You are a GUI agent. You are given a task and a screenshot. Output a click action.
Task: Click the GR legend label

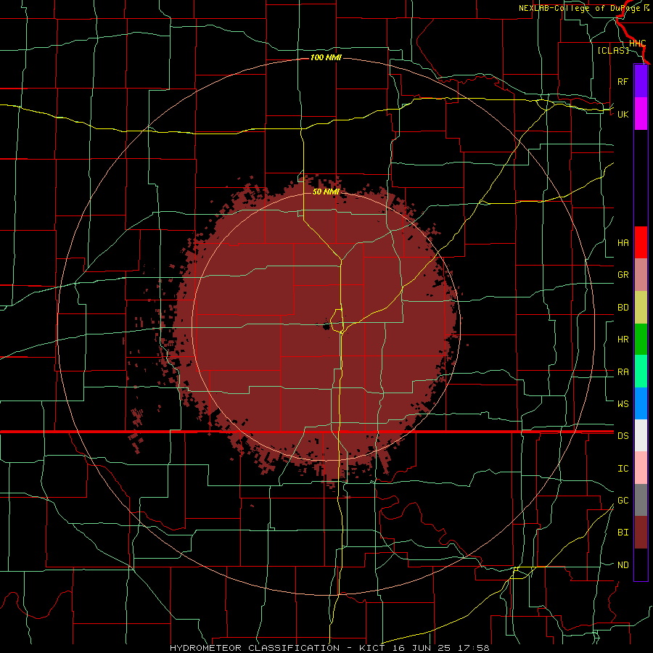point(623,275)
